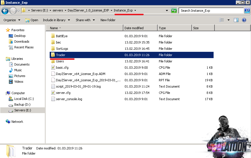
Task: Select DayZServer_x64_License_Exp.ADM file
Action: (81, 74)
